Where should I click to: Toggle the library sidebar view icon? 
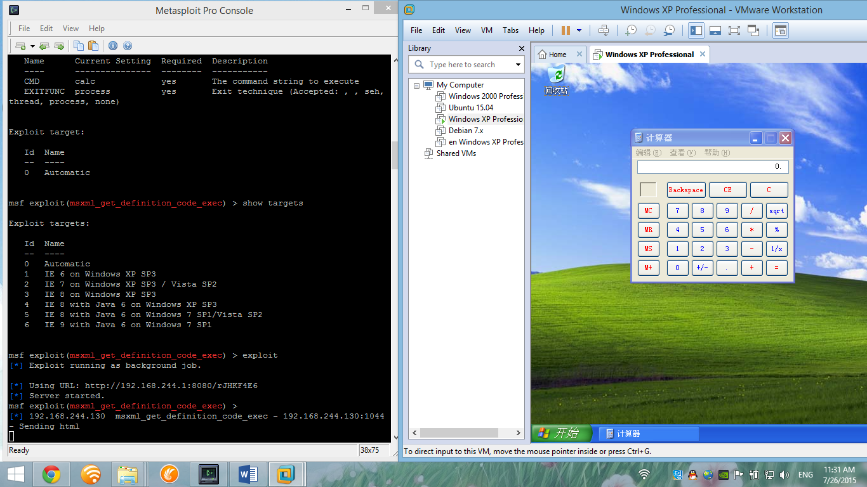(x=696, y=30)
